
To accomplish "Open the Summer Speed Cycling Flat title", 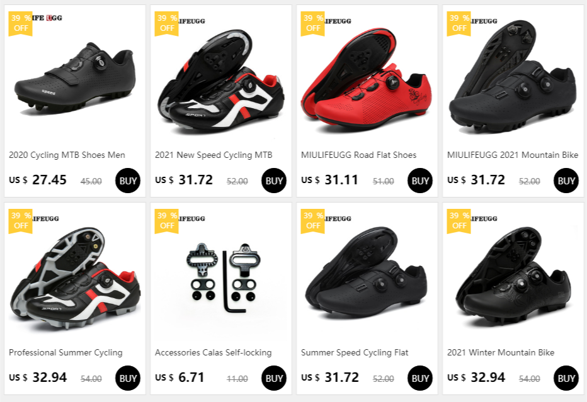I will (x=355, y=352).
